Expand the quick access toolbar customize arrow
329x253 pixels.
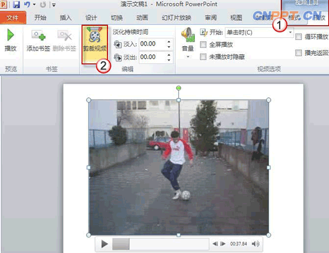[x=54, y=5]
